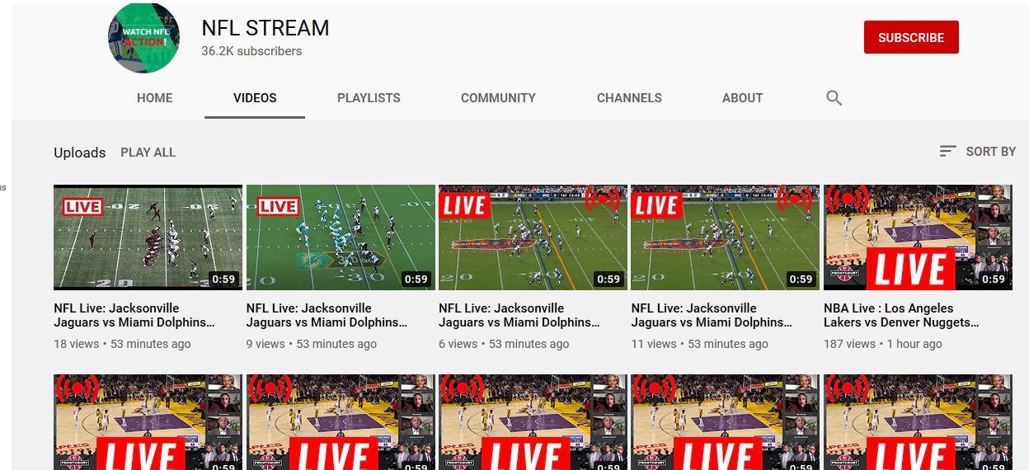This screenshot has width=1029, height=470.
Task: Click the sort lines icon beside SORT BY
Action: coord(947,152)
